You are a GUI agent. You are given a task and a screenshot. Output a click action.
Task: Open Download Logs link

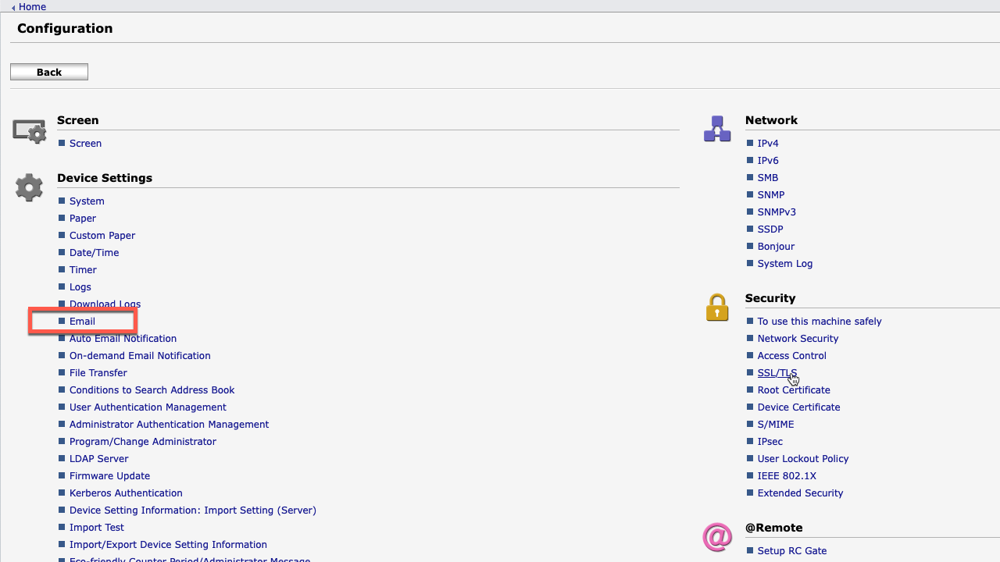pyautogui.click(x=105, y=304)
